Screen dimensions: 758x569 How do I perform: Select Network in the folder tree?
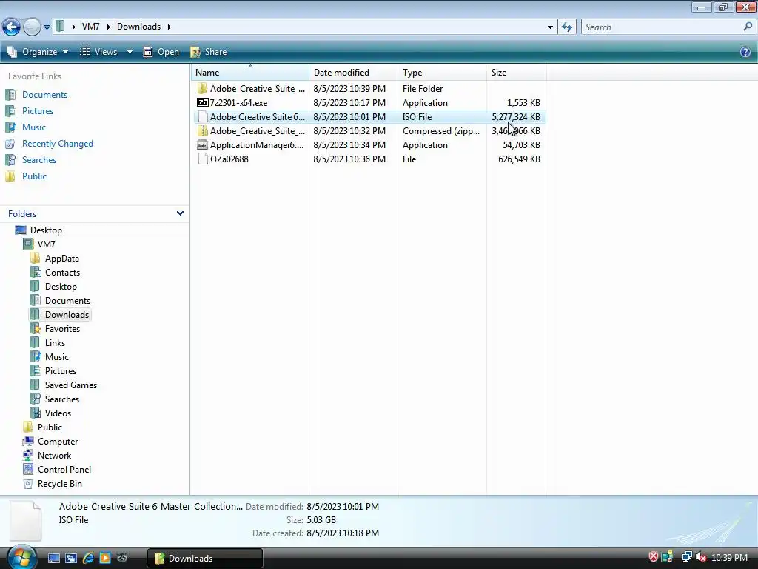click(54, 456)
